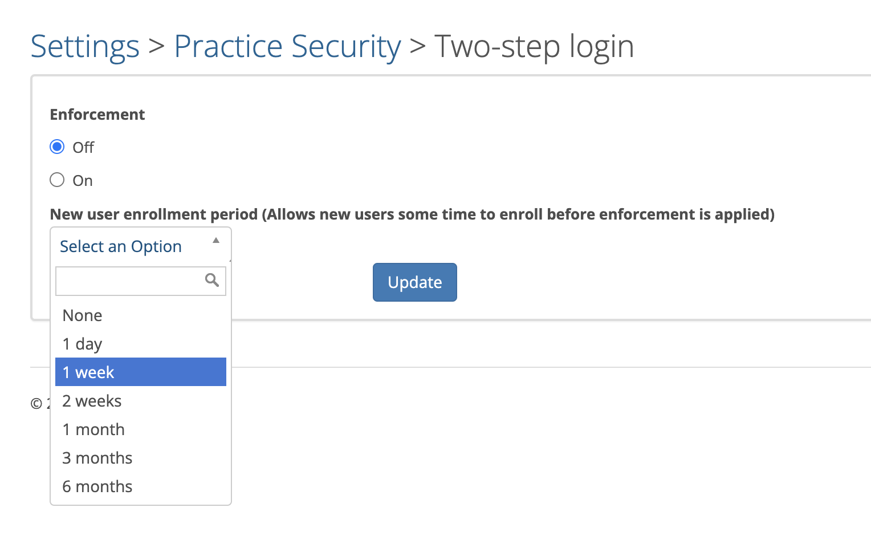Image resolution: width=871 pixels, height=560 pixels.
Task: Select 1 month enrollment period
Action: click(141, 429)
